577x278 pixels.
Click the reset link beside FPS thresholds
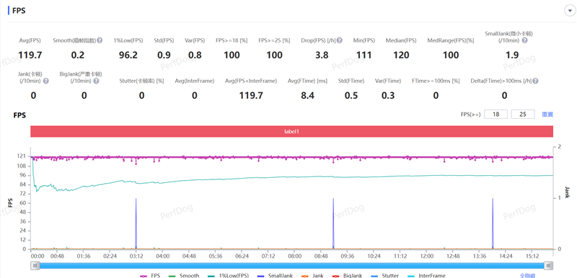547,115
